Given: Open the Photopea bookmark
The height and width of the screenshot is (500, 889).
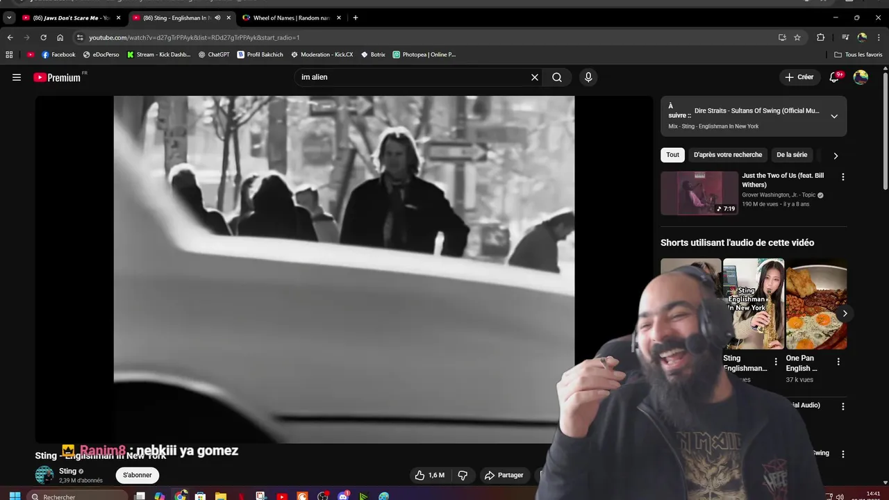Looking at the screenshot, I should pyautogui.click(x=424, y=54).
